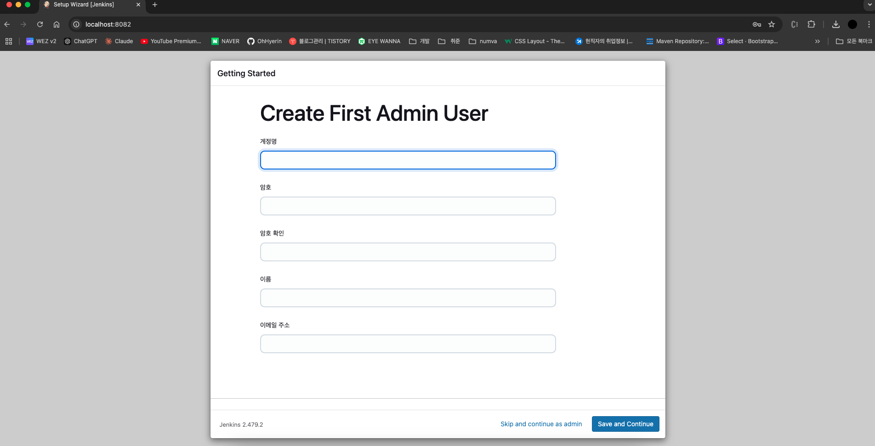The image size is (875, 446).
Task: Expand the numva bookmark folder
Action: click(x=483, y=41)
